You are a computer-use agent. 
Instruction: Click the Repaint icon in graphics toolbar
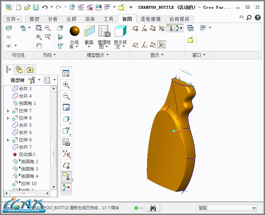pos(66,107)
